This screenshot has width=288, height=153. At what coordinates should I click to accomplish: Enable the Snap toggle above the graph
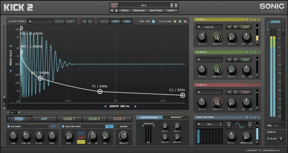(x=116, y=21)
